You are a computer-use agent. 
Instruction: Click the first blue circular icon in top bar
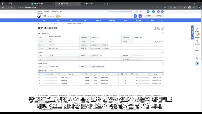coord(148,12)
